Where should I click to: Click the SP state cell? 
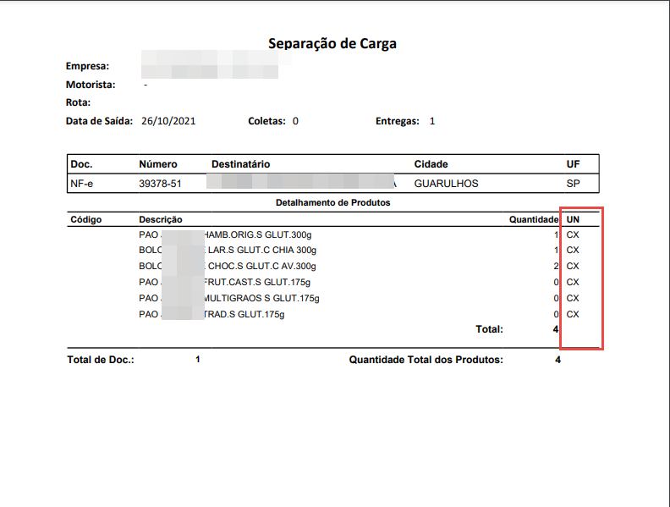(573, 183)
